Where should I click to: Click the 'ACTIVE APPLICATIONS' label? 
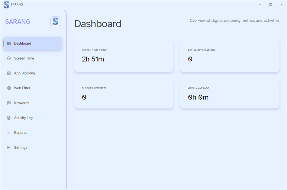pos(202,50)
